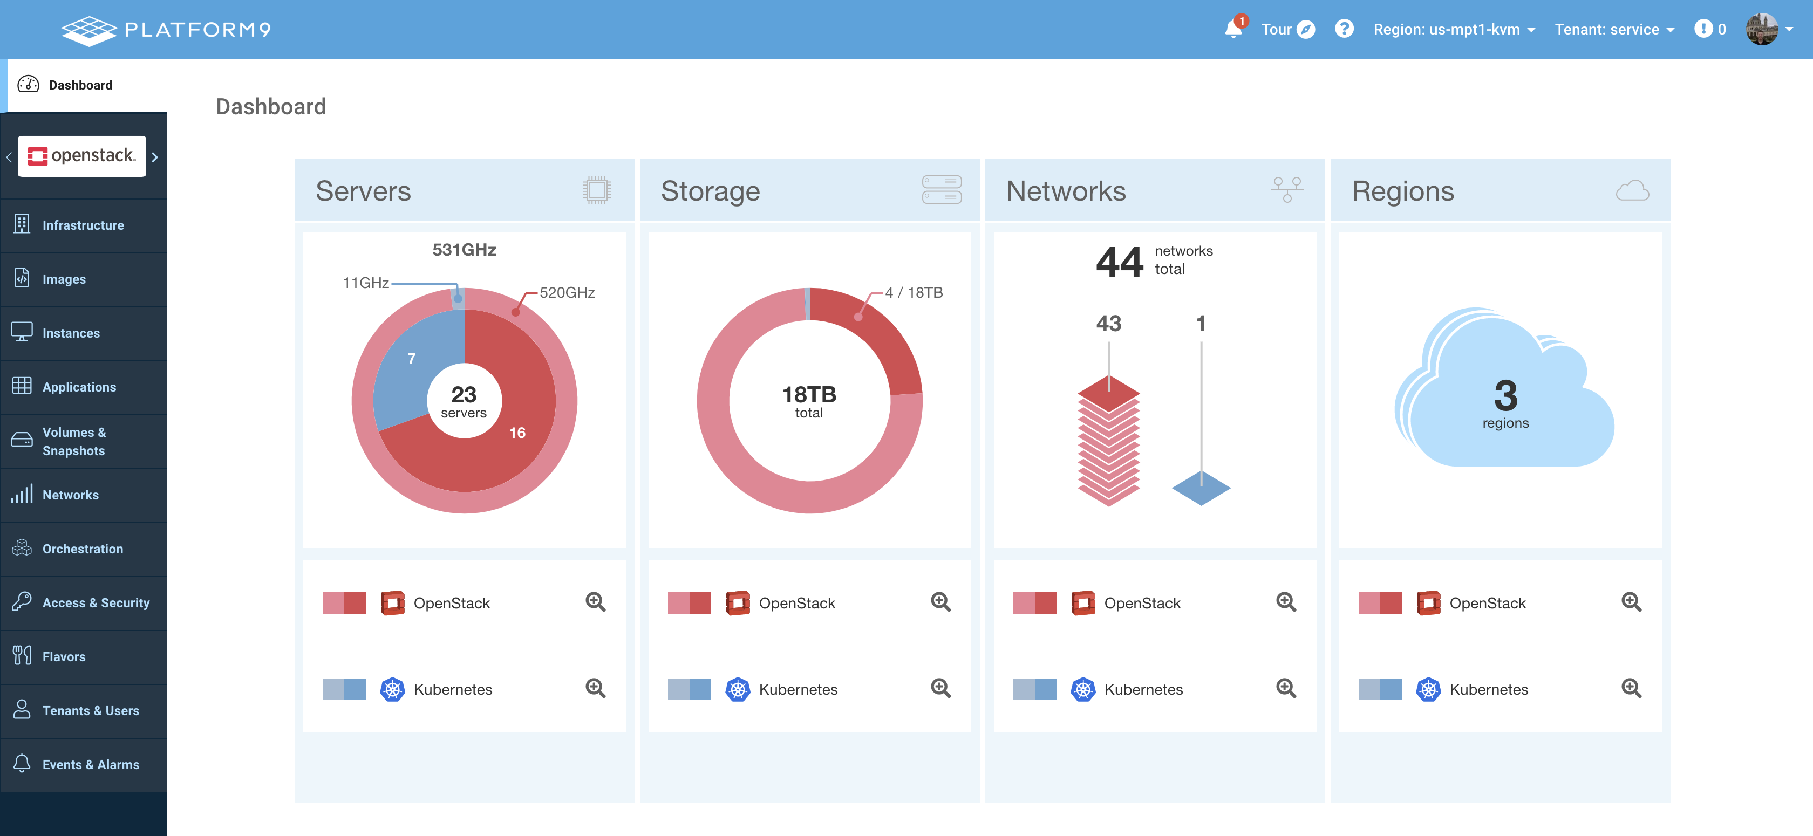
Task: Open the help question mark icon
Action: (1344, 29)
